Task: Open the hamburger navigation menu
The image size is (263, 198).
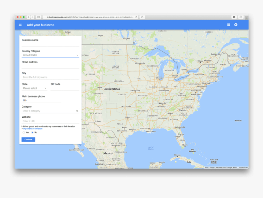Action: [x=20, y=25]
